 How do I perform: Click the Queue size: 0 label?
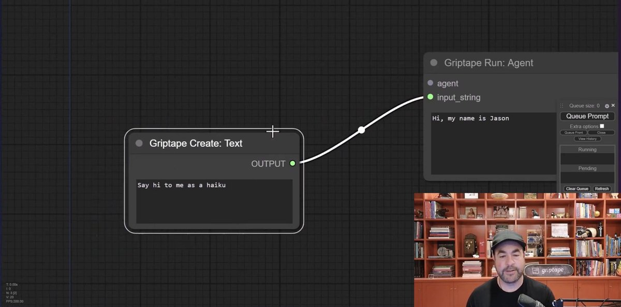coord(584,106)
